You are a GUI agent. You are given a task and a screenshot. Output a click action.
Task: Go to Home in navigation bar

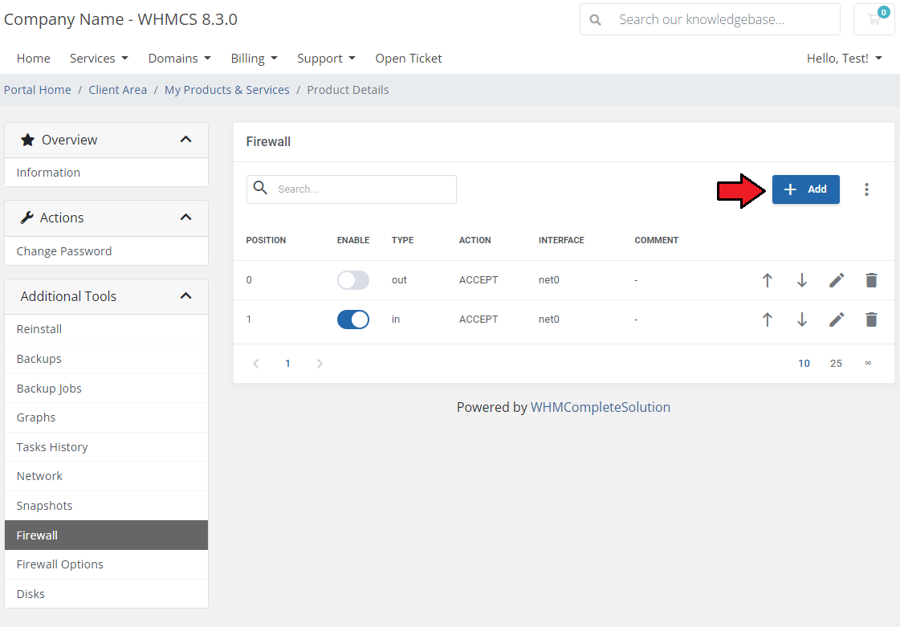point(33,59)
